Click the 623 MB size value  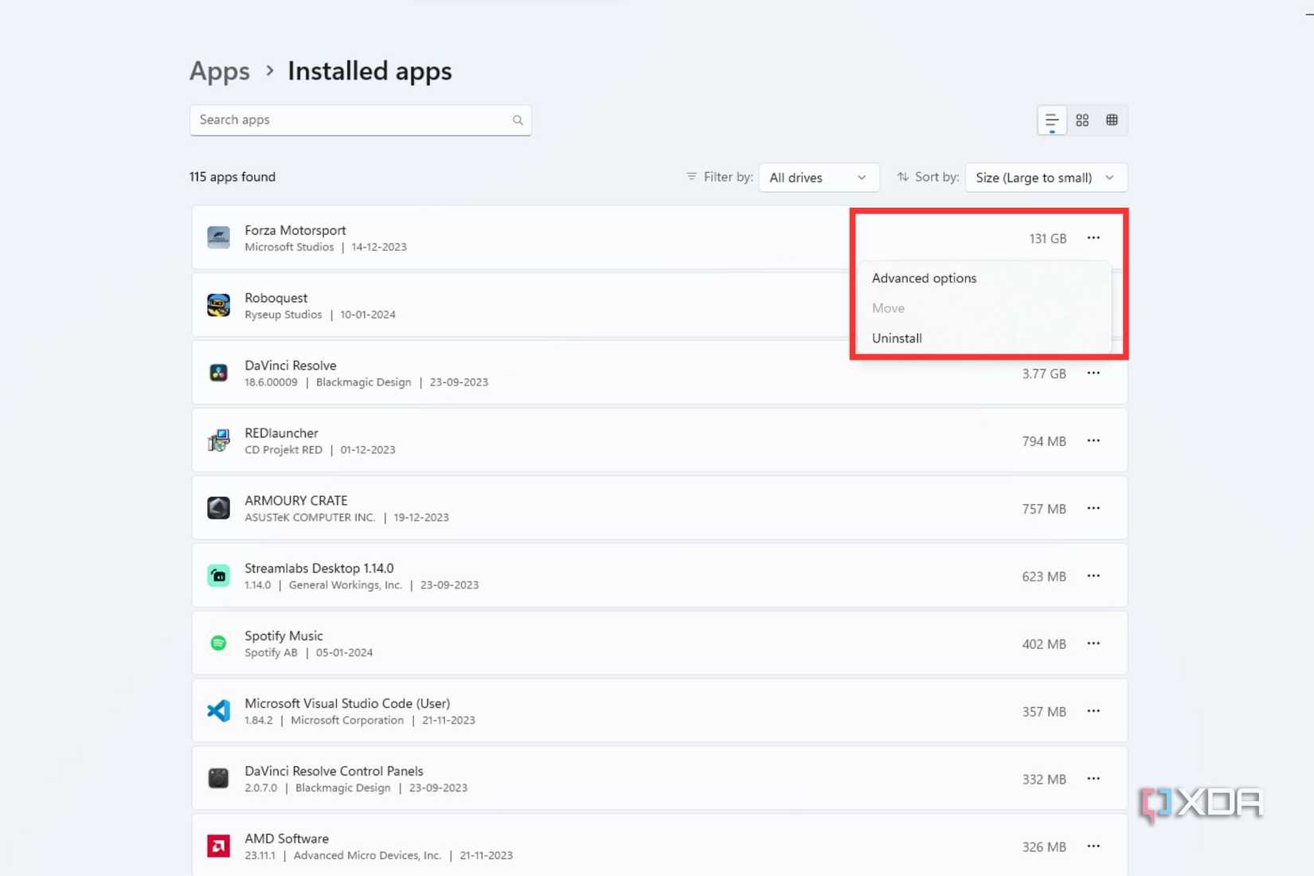(x=1044, y=577)
